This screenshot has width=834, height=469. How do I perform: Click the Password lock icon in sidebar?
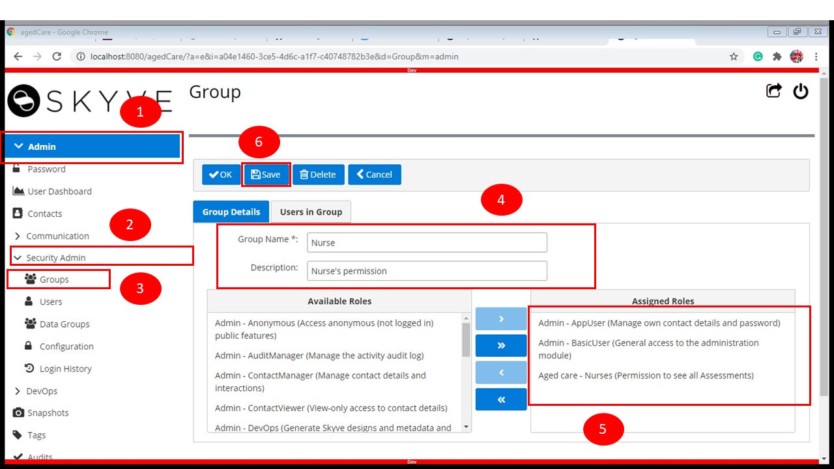click(x=18, y=169)
